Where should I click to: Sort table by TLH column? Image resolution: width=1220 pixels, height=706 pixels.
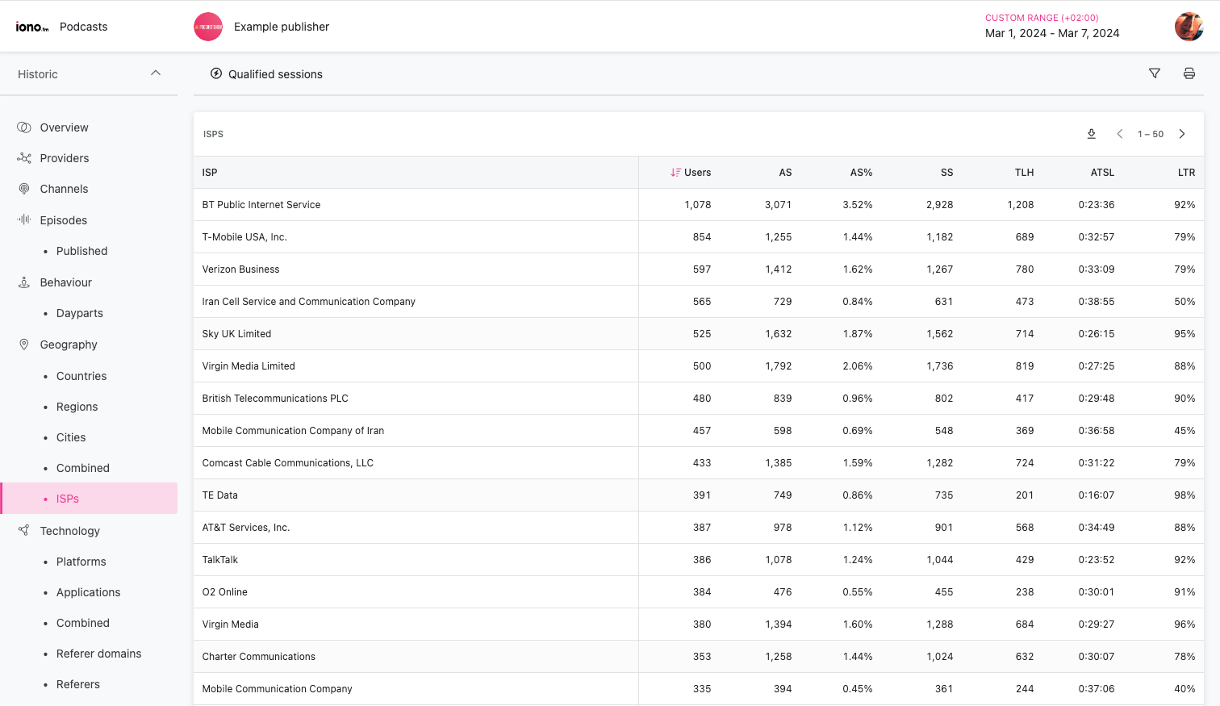tap(1024, 173)
